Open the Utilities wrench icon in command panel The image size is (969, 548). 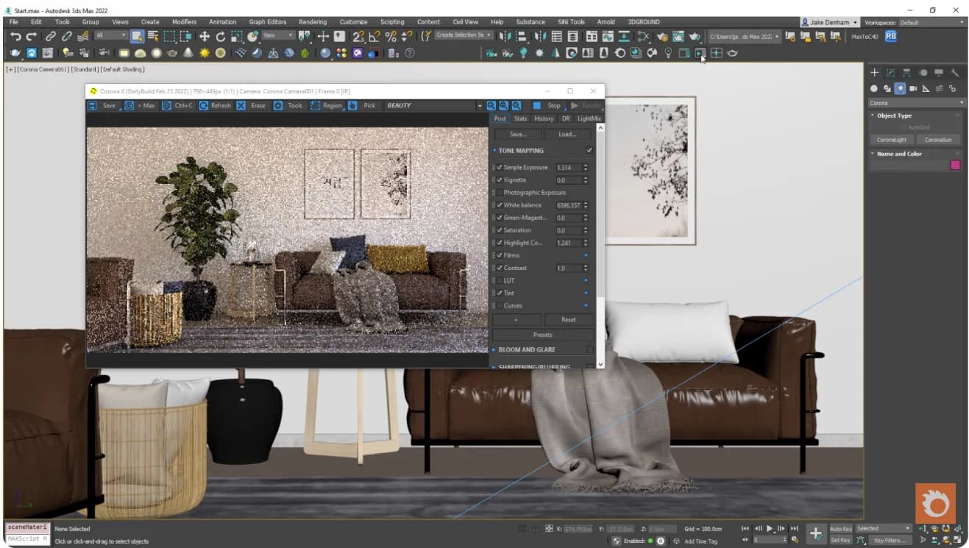tap(955, 73)
